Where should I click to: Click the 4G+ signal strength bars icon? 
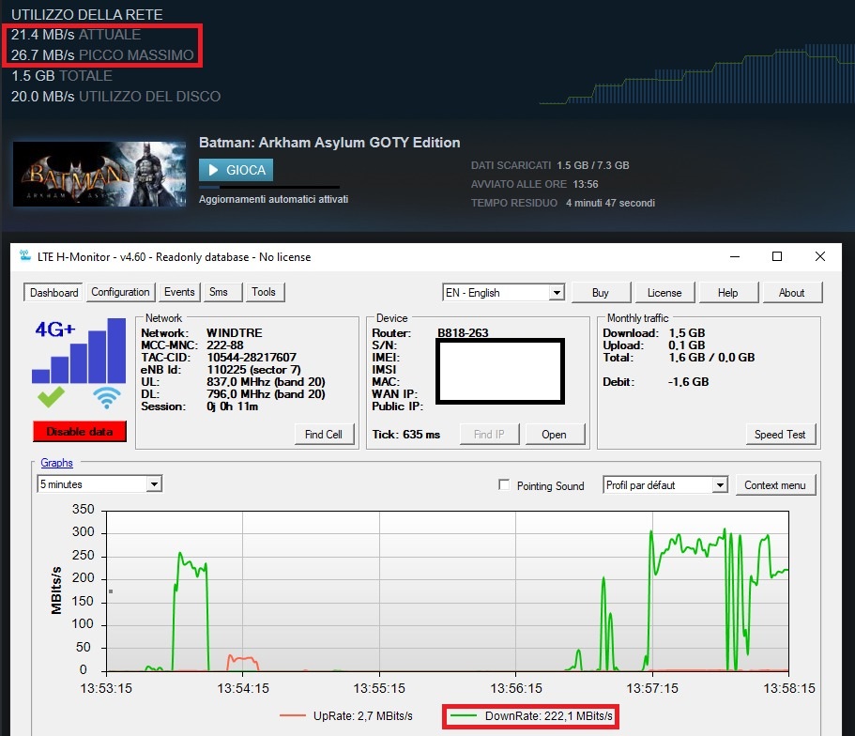tap(79, 350)
